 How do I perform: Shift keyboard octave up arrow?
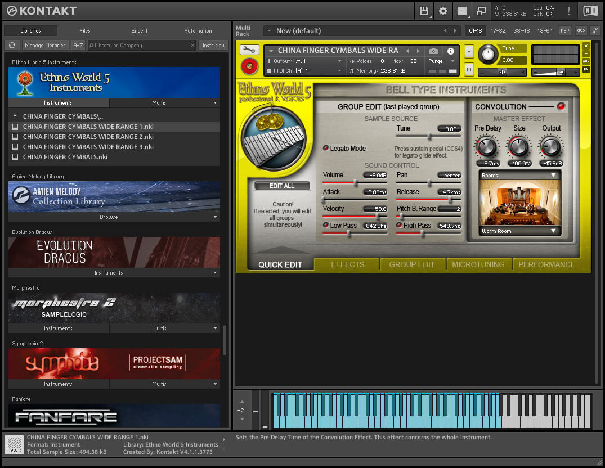(242, 402)
